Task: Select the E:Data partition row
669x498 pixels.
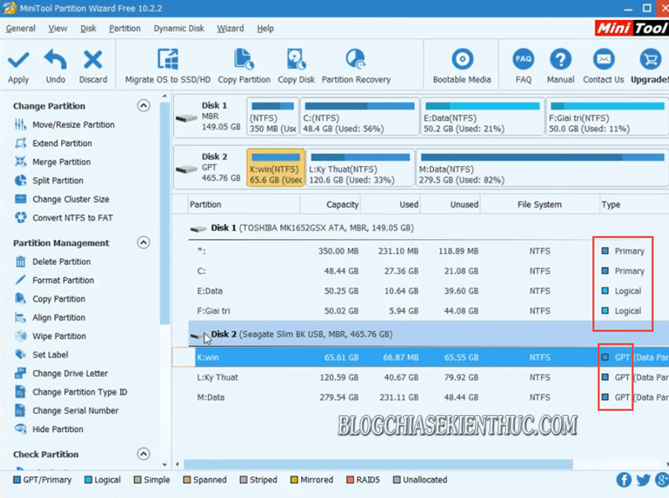Action: pos(428,292)
